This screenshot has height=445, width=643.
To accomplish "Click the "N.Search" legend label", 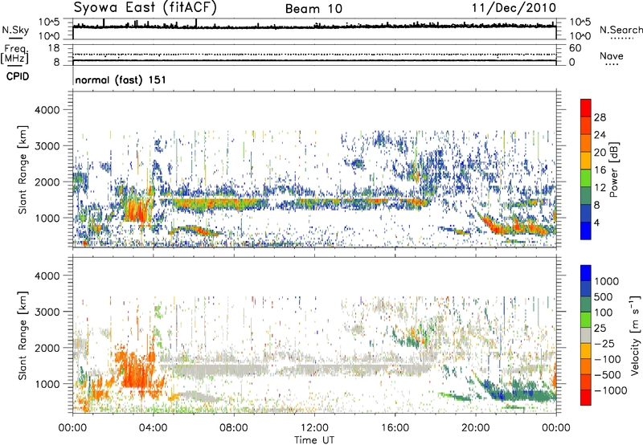I will click(x=620, y=30).
